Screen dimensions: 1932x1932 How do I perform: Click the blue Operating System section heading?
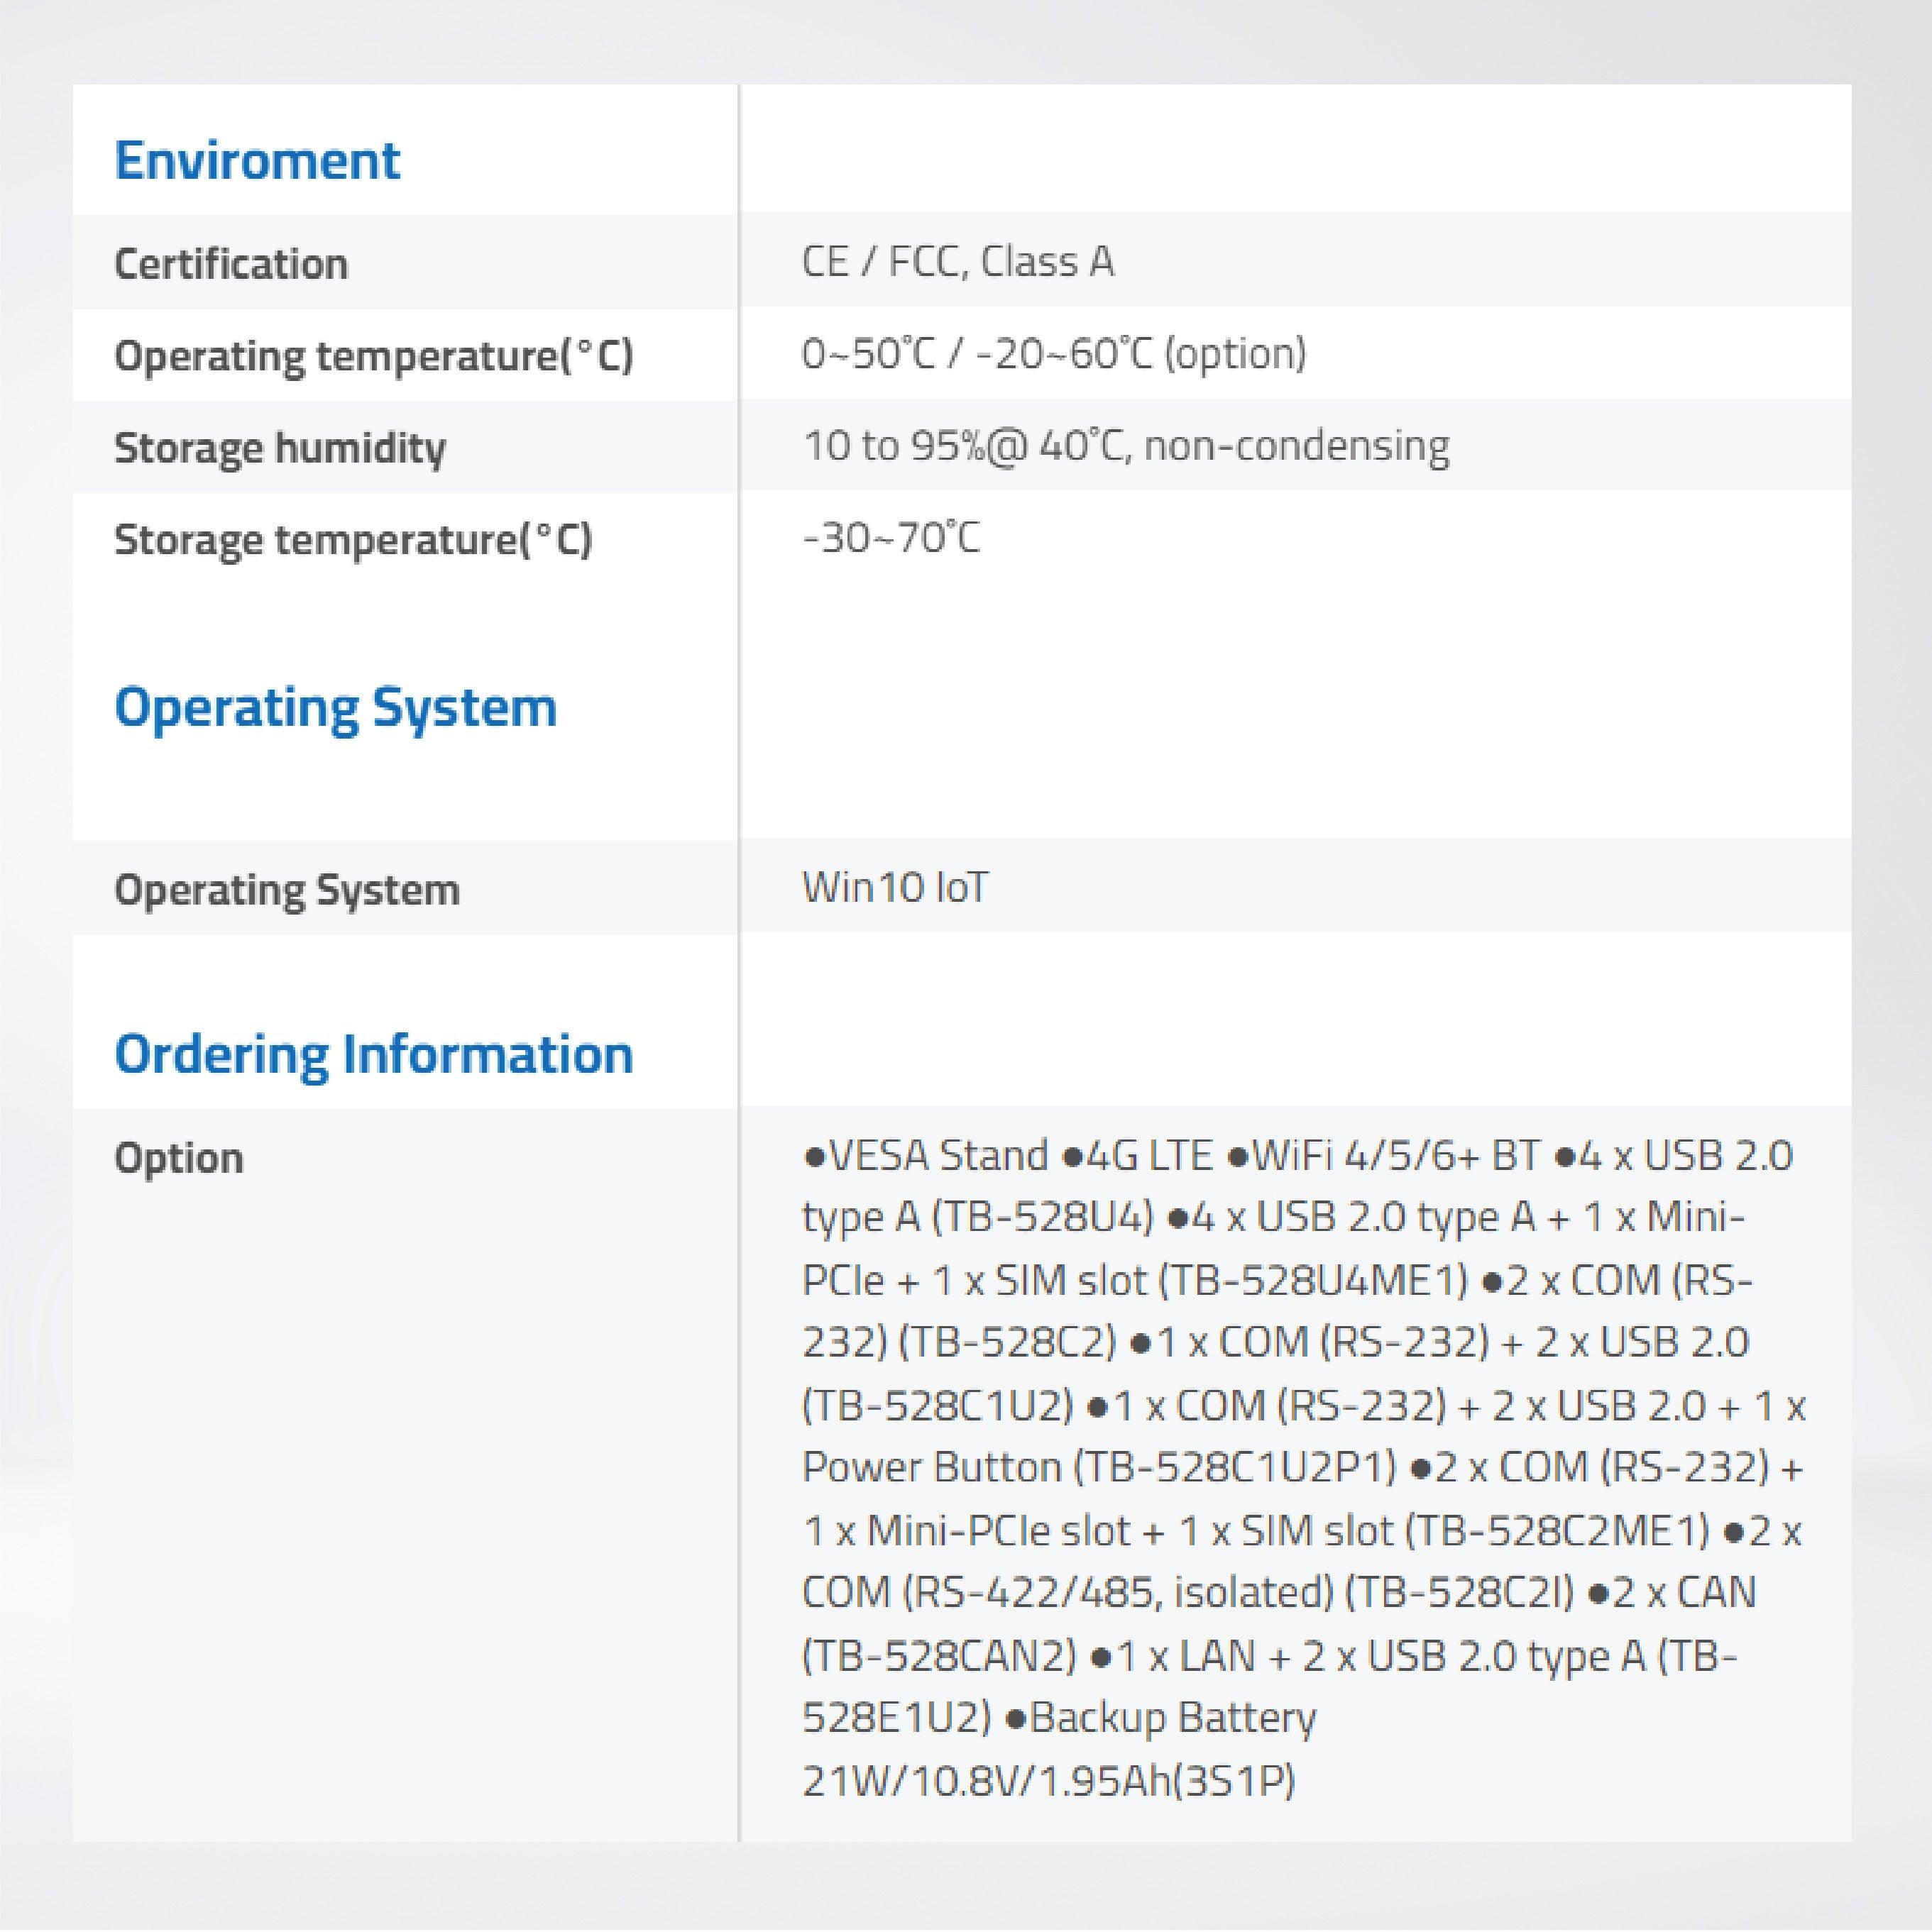335,708
